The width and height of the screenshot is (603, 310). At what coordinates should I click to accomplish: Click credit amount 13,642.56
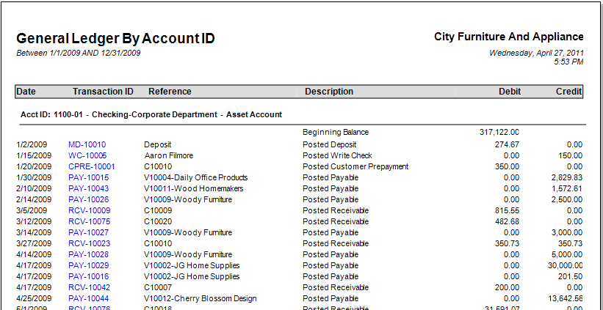point(565,298)
